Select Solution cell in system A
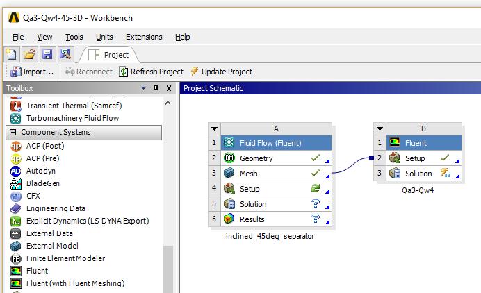This screenshot has width=481, height=293. tap(276, 204)
